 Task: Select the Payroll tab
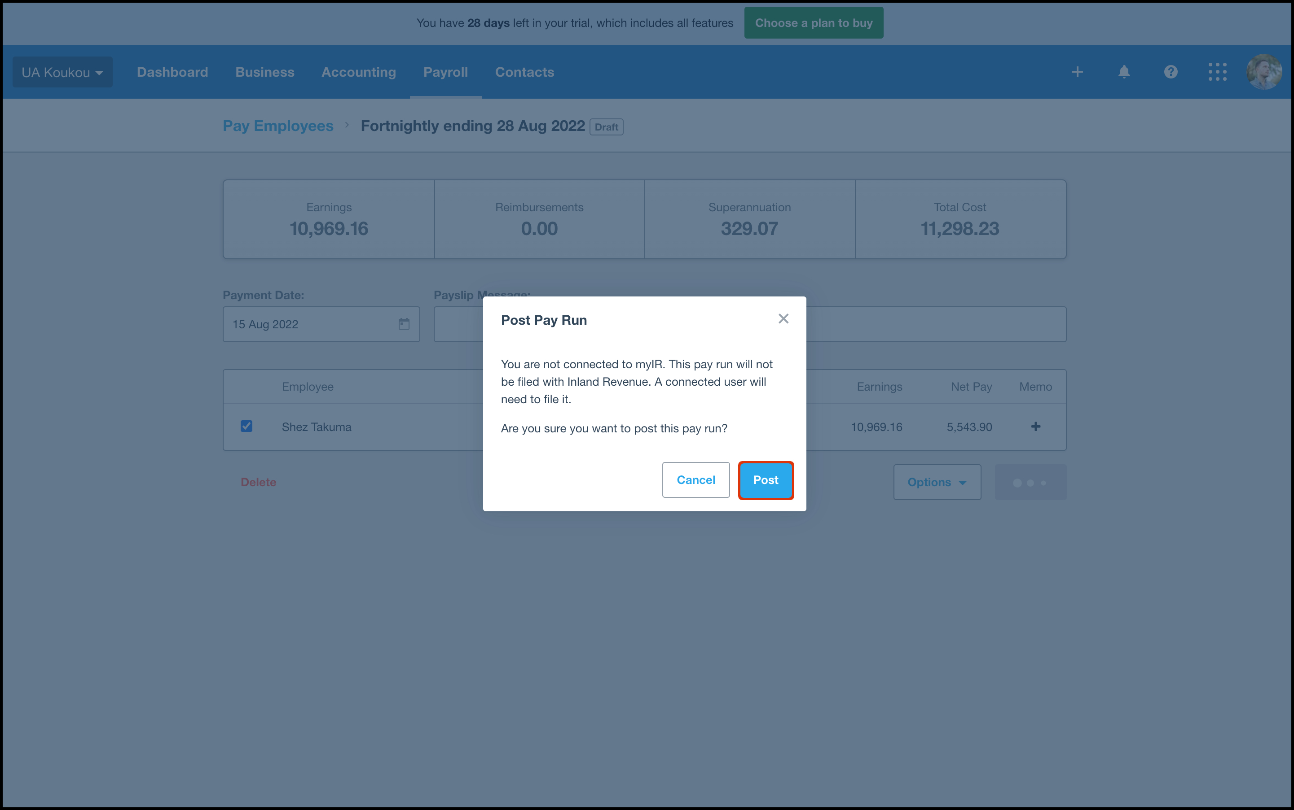(x=445, y=72)
